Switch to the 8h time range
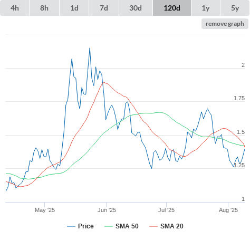The width and height of the screenshot is (250, 240). tap(44, 8)
